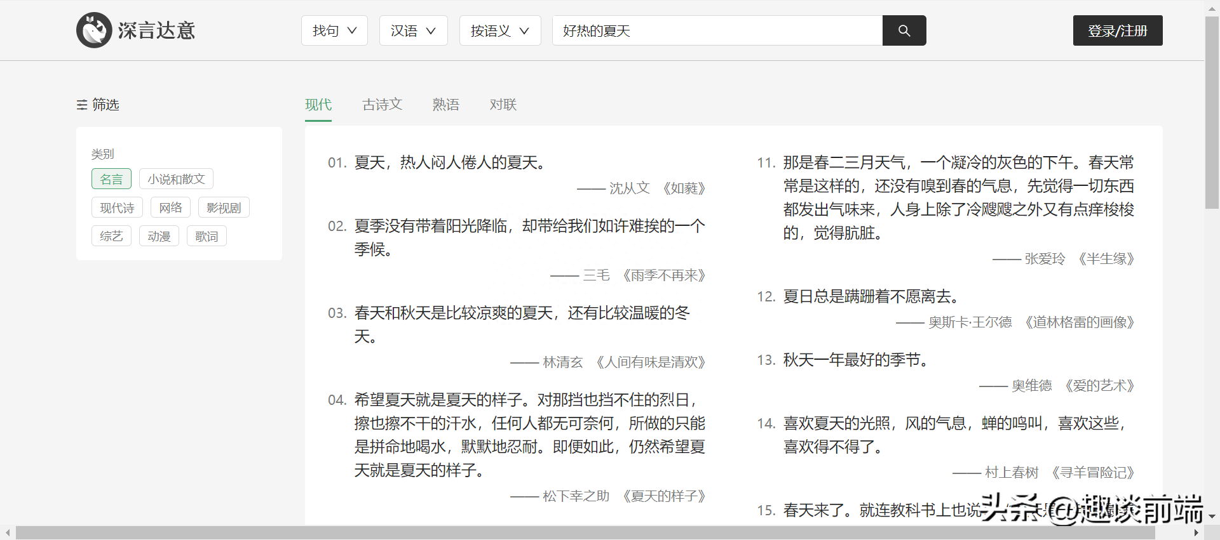Click the search input containing 好热的夏天
The image size is (1220, 540).
click(x=717, y=30)
